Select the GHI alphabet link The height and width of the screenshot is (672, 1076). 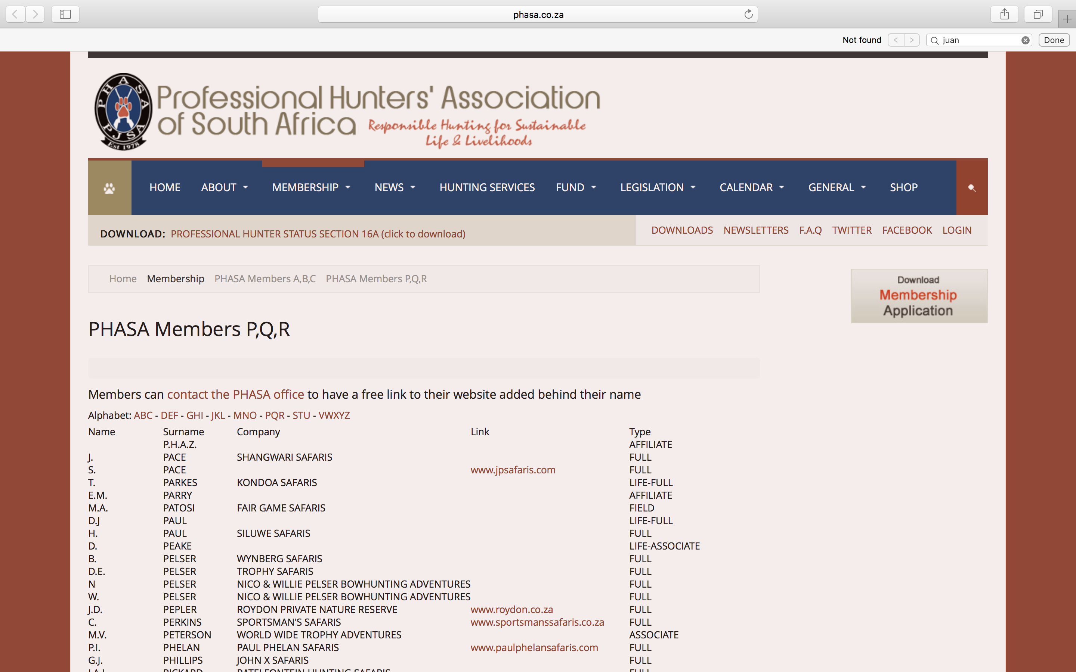195,416
